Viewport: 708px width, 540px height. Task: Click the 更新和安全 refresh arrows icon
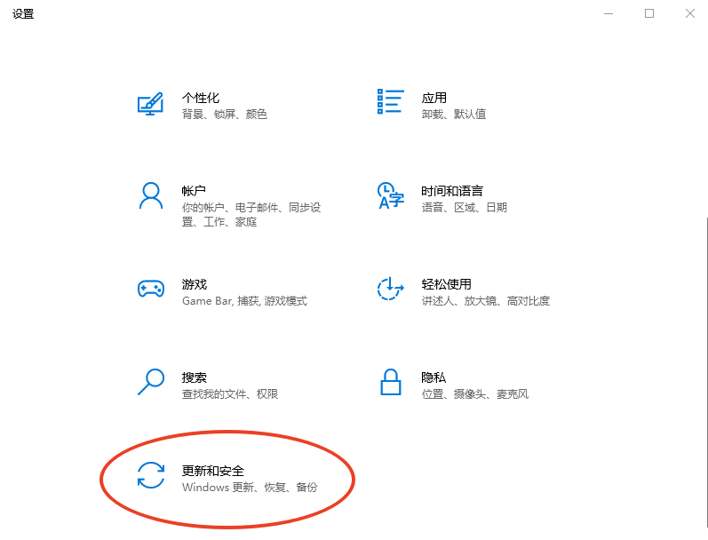point(151,475)
